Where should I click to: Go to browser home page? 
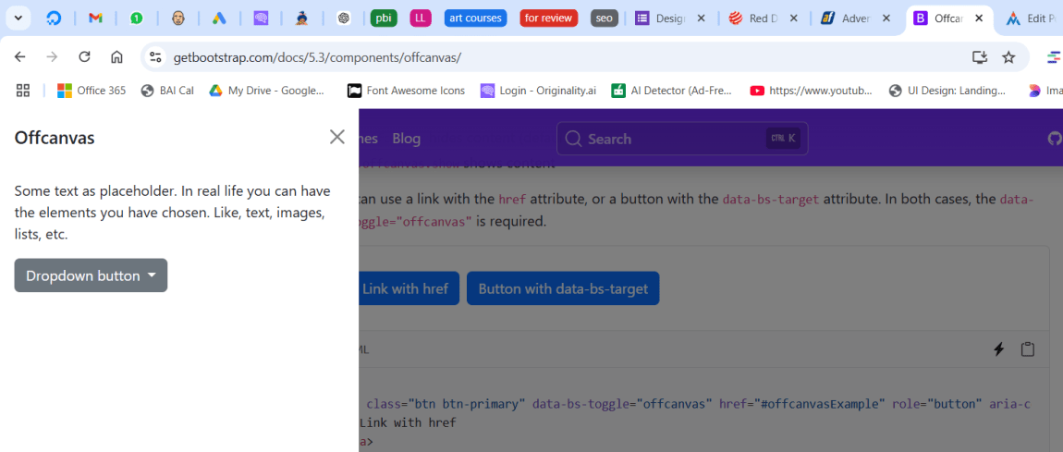116,57
